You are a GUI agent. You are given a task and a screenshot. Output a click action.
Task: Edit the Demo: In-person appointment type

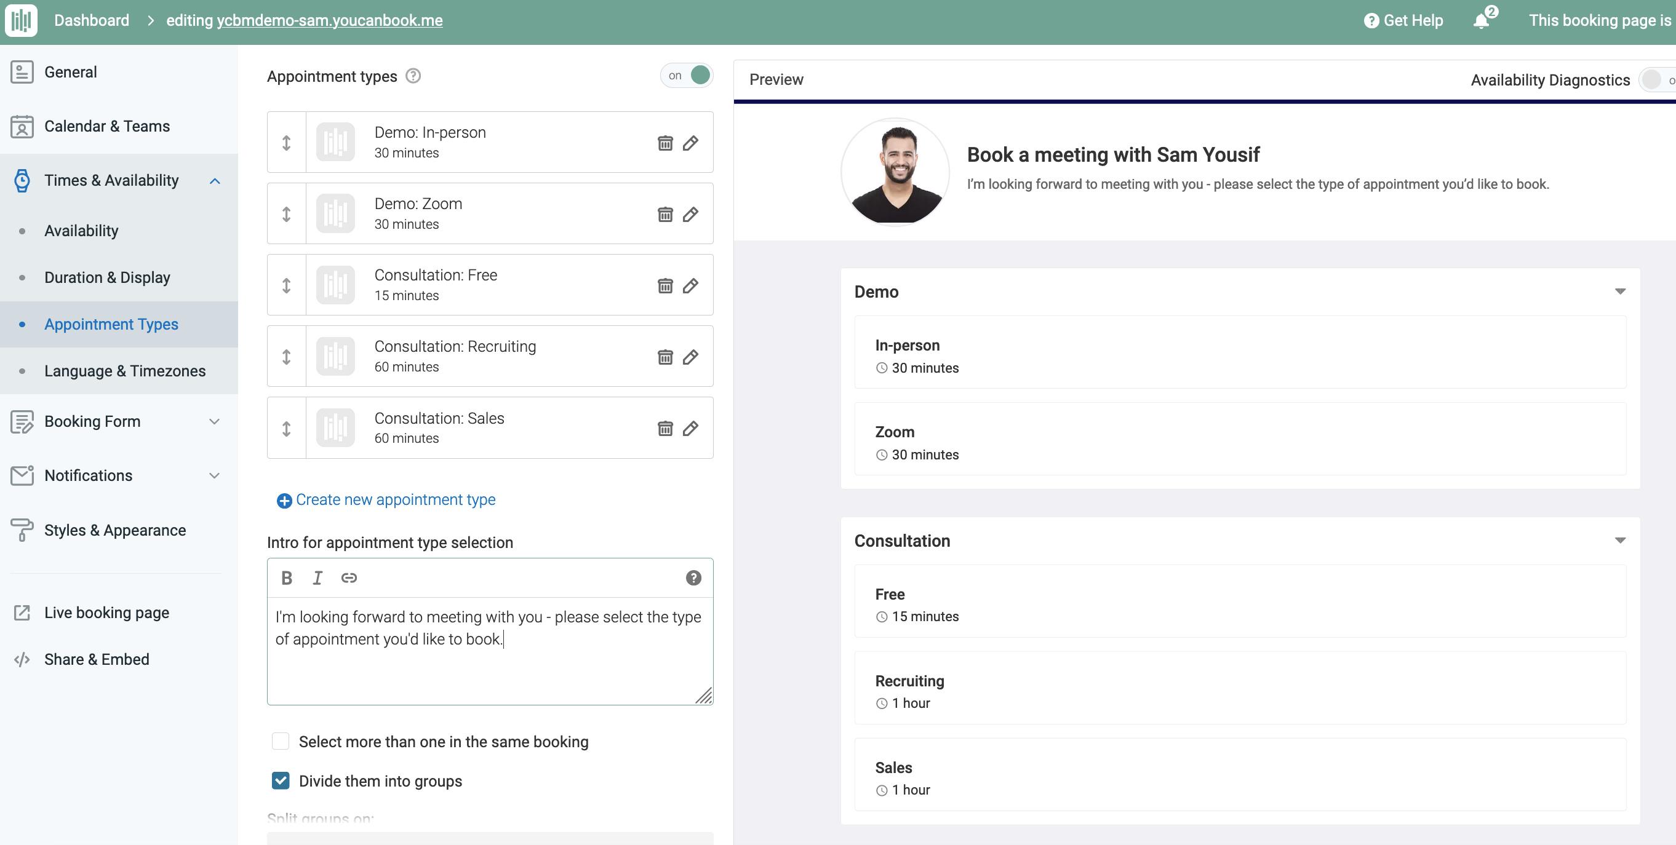[x=690, y=143]
